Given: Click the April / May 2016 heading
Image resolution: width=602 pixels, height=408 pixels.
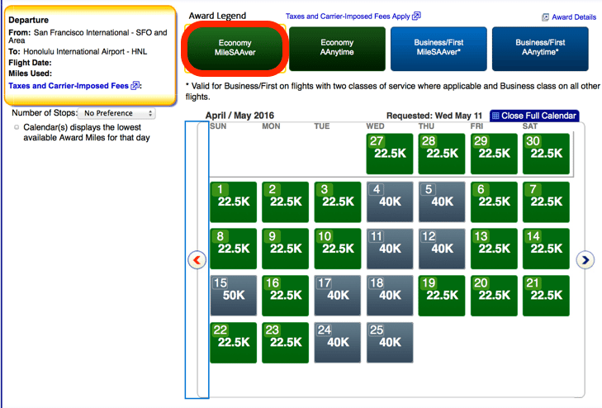Looking at the screenshot, I should tap(239, 116).
